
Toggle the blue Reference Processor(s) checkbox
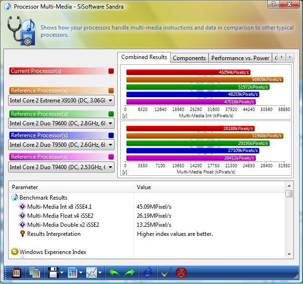111,135
